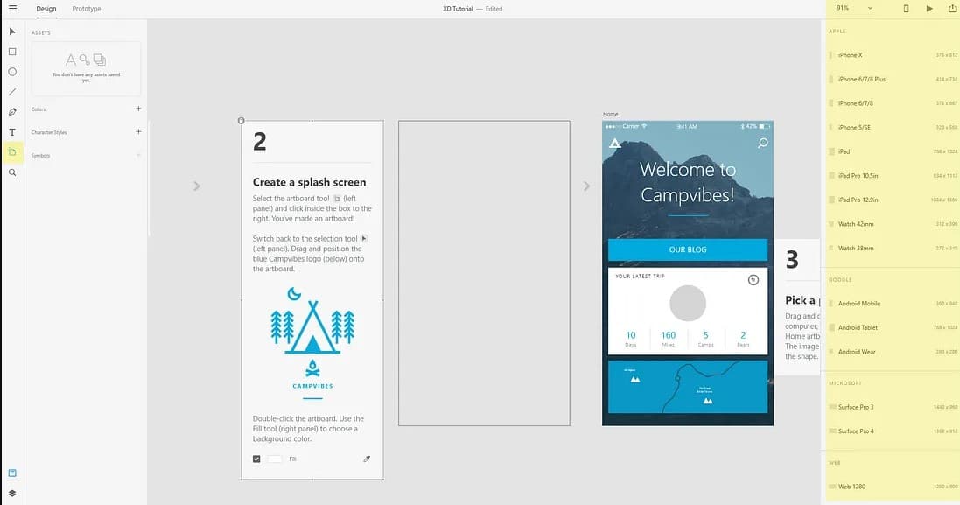The height and width of the screenshot is (505, 960).
Task: Add a color with Colors plus
Action: point(138,109)
